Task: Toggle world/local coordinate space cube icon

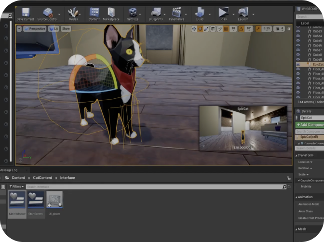Action: point(213,29)
